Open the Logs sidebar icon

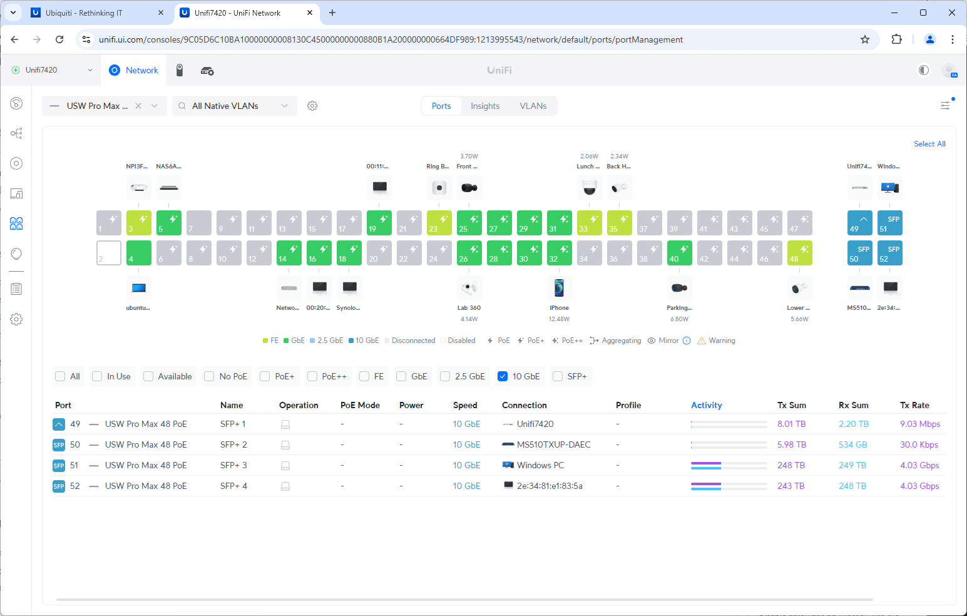click(16, 289)
